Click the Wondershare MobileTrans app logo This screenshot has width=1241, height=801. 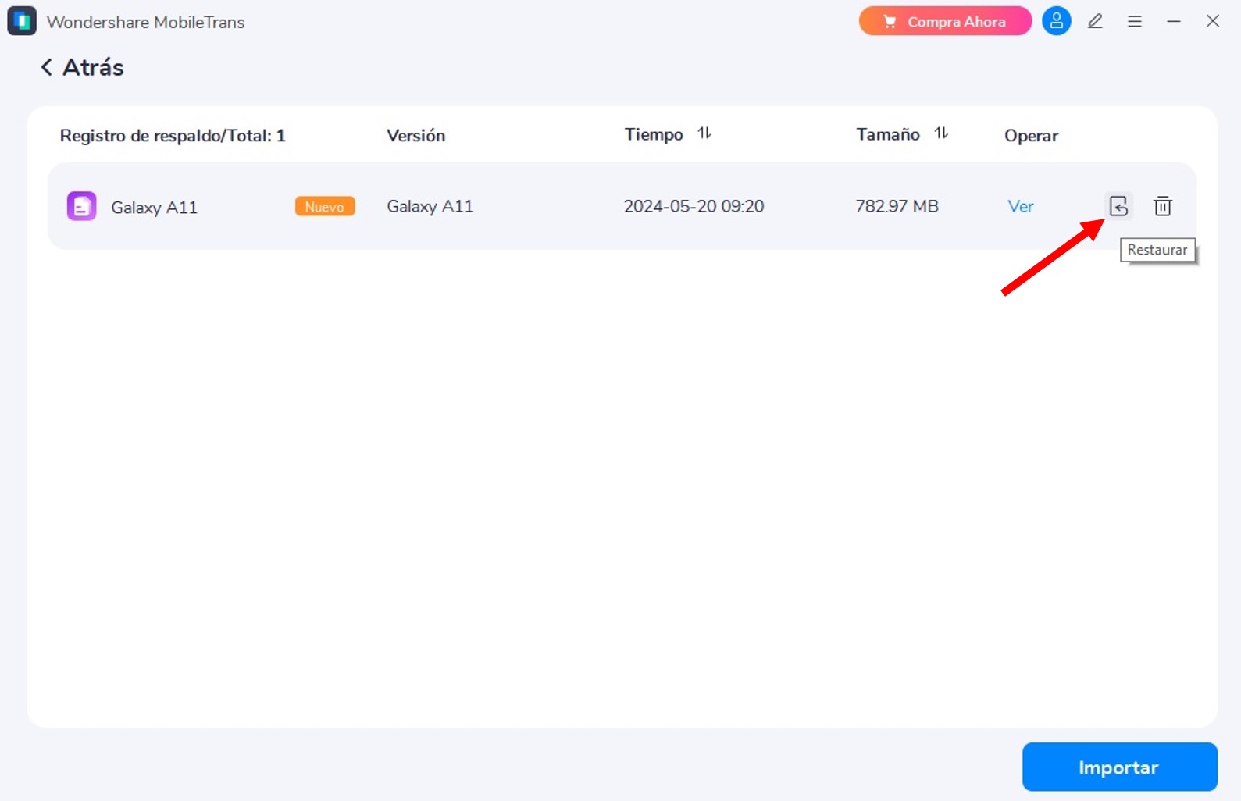22,21
